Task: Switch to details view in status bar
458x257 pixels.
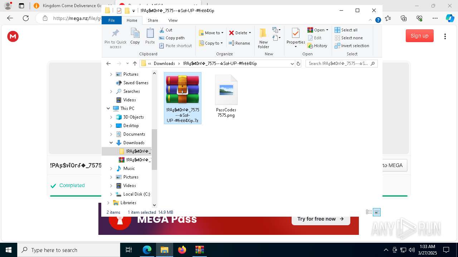Action: tap(369, 212)
